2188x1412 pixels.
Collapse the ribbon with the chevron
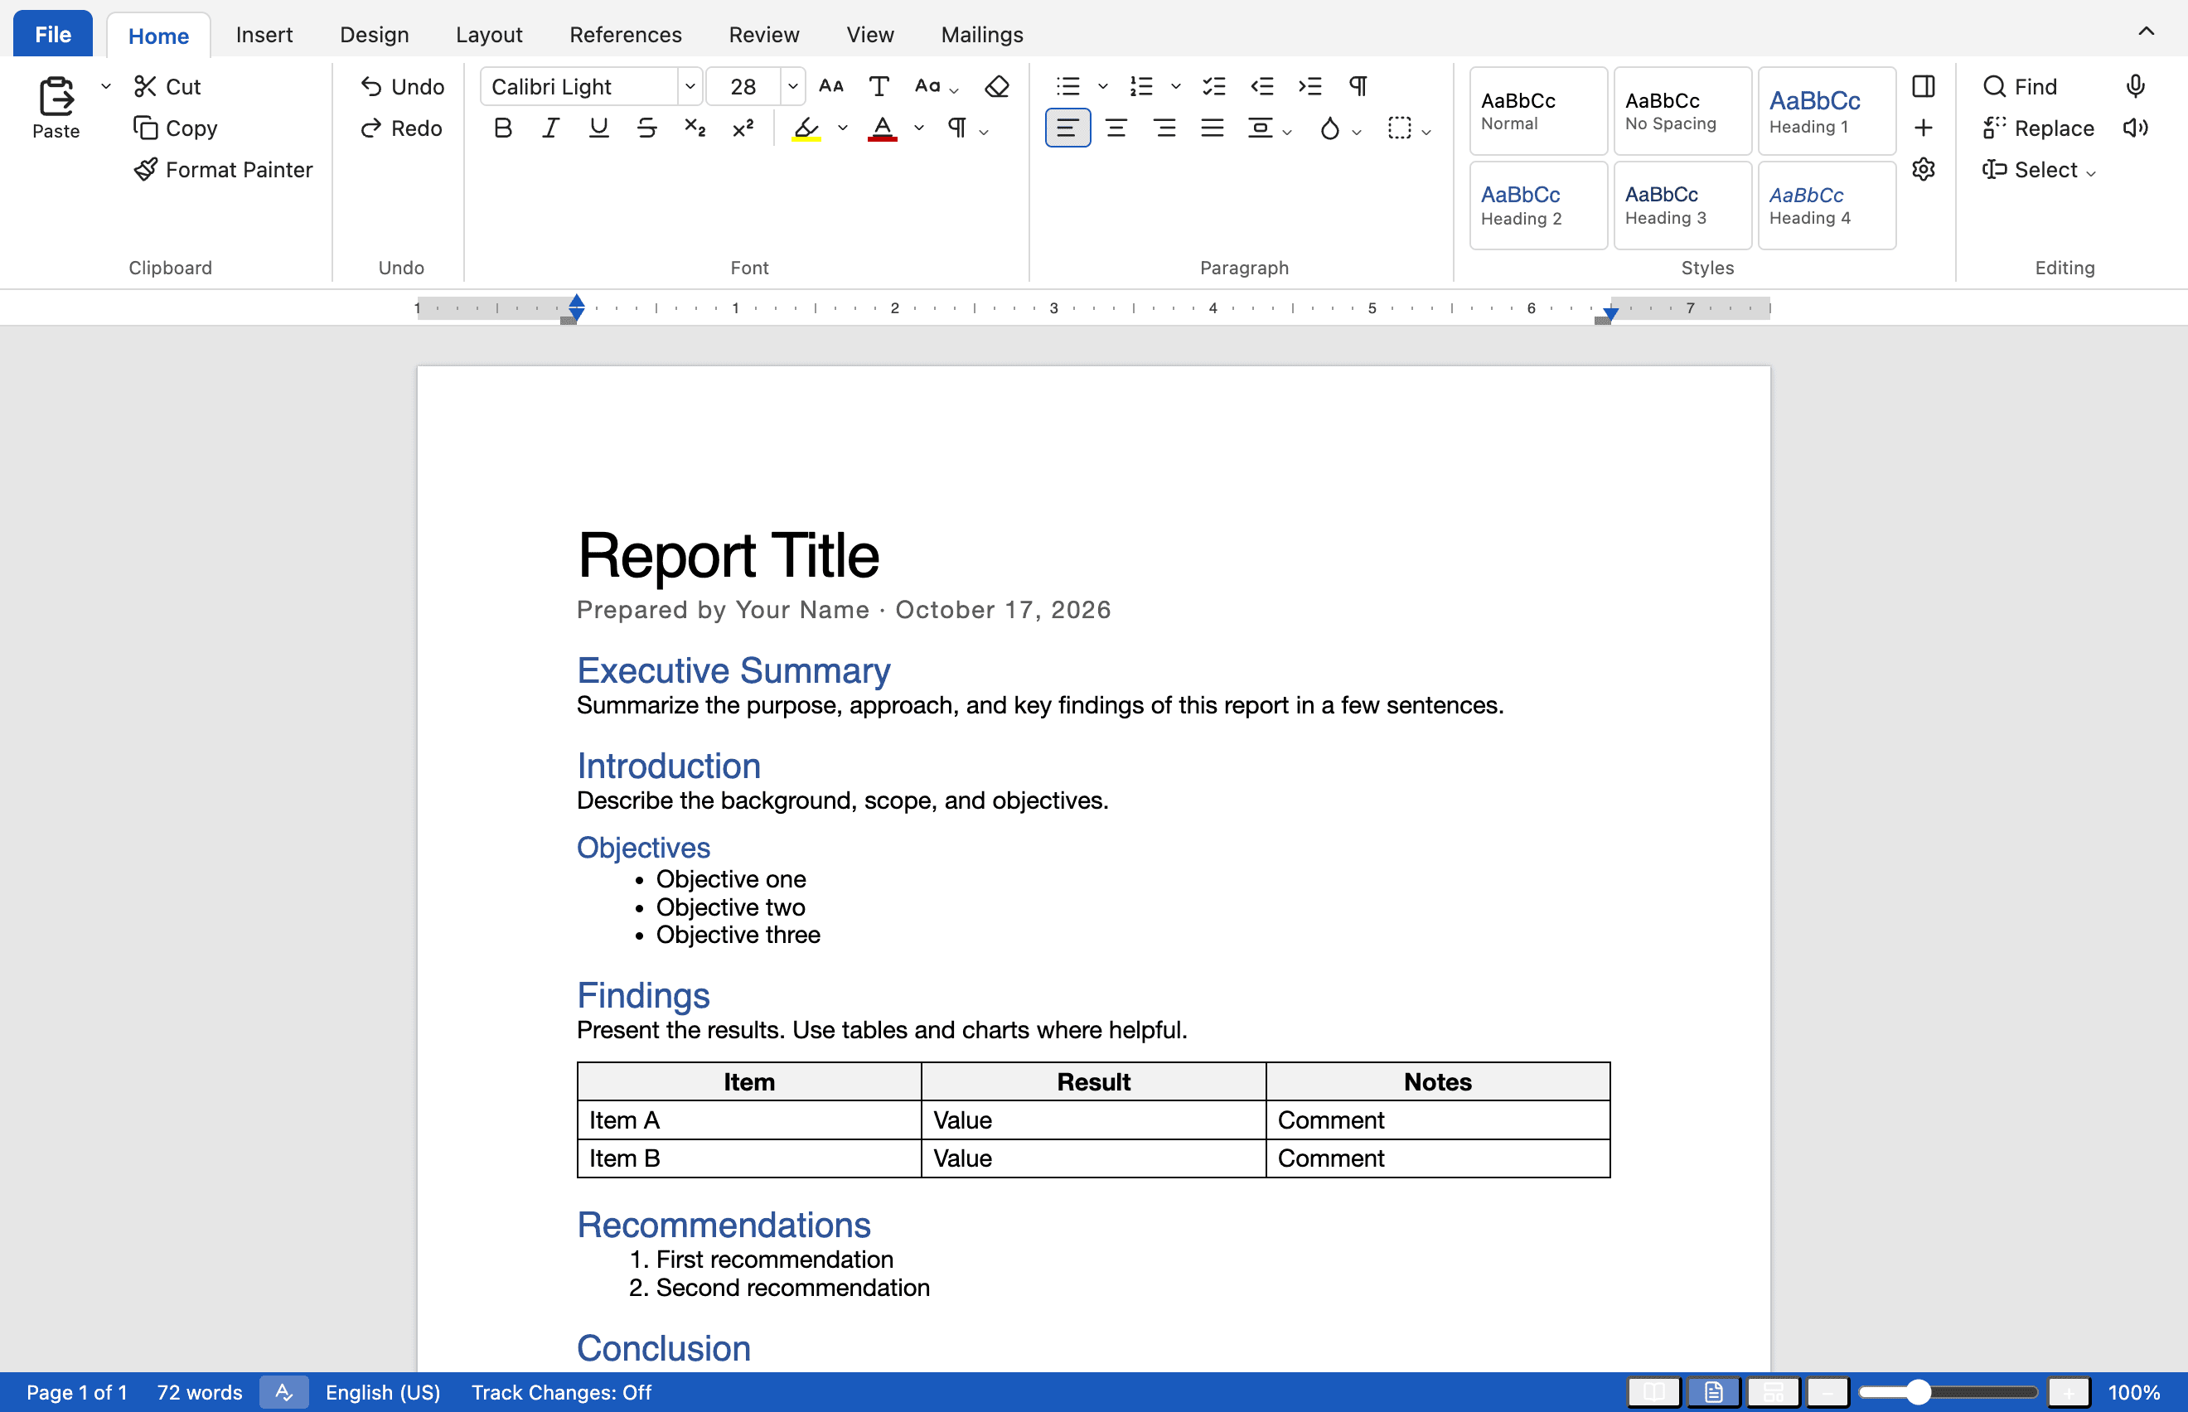tap(2146, 31)
